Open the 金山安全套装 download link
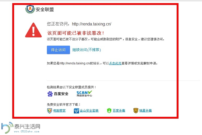 tap(89, 111)
